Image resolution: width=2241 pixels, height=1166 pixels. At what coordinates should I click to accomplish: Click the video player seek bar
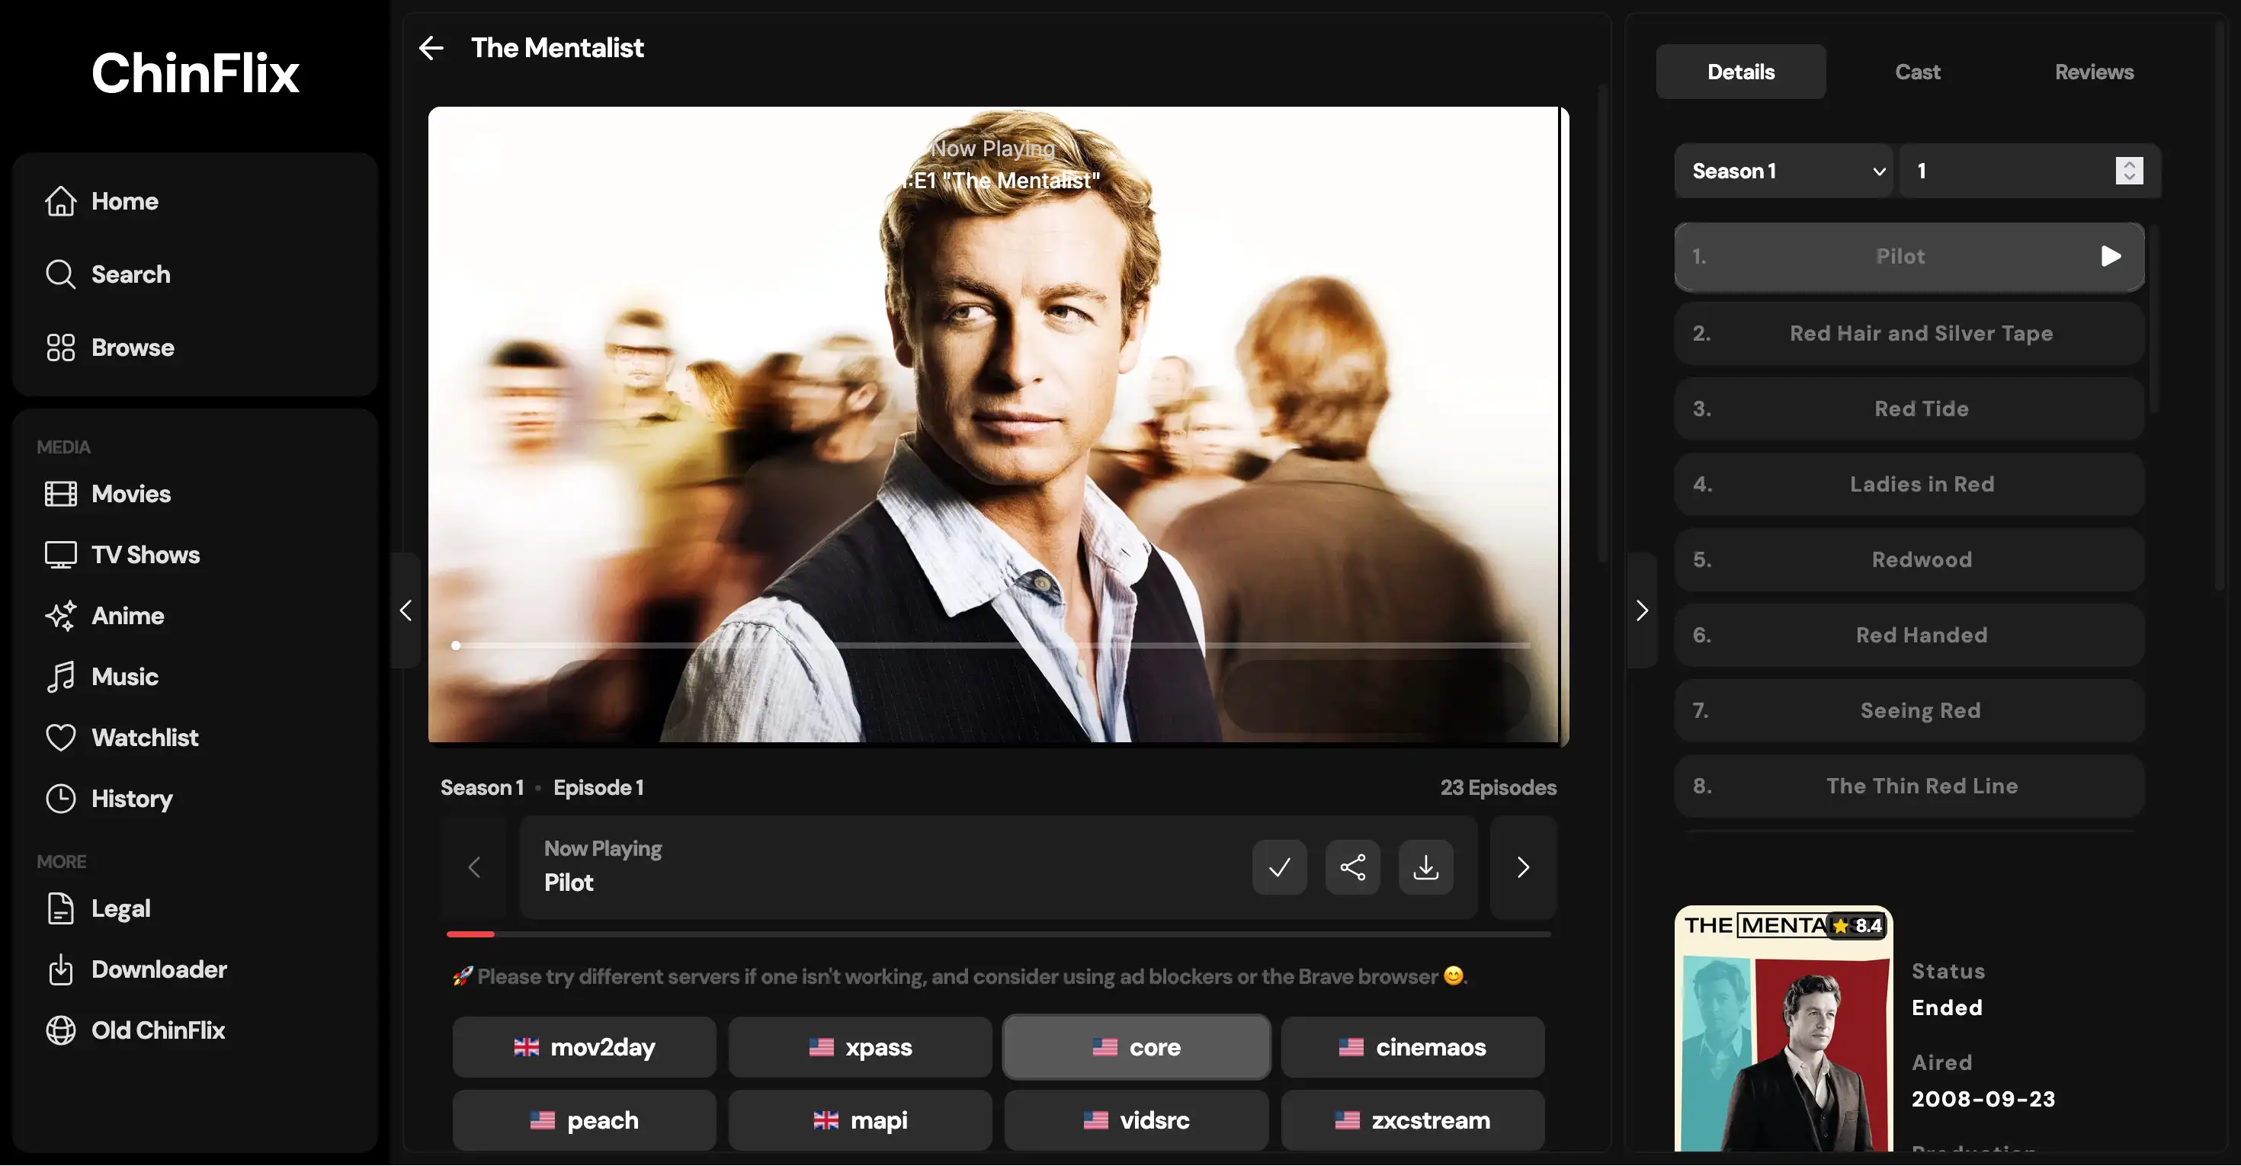click(992, 645)
